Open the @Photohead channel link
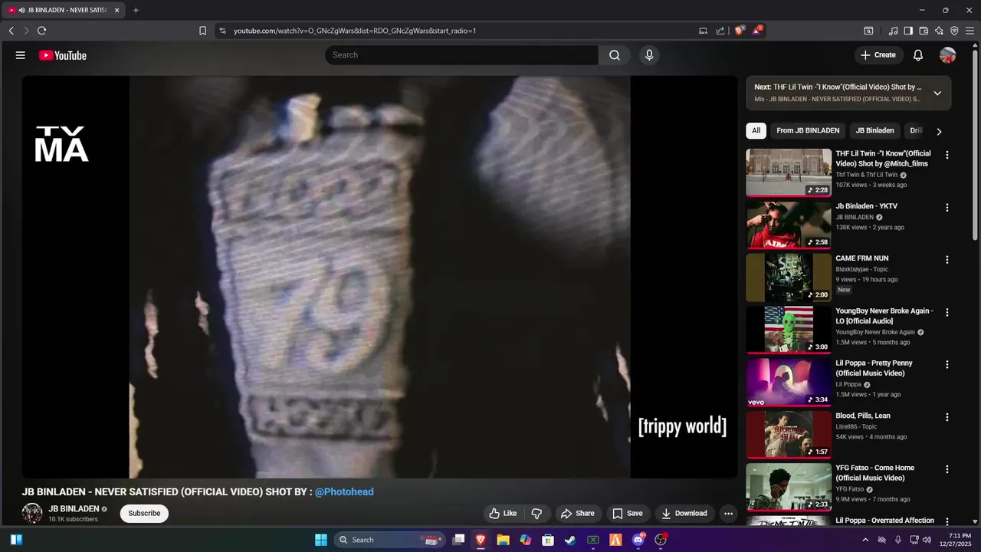The image size is (981, 552). tap(344, 491)
